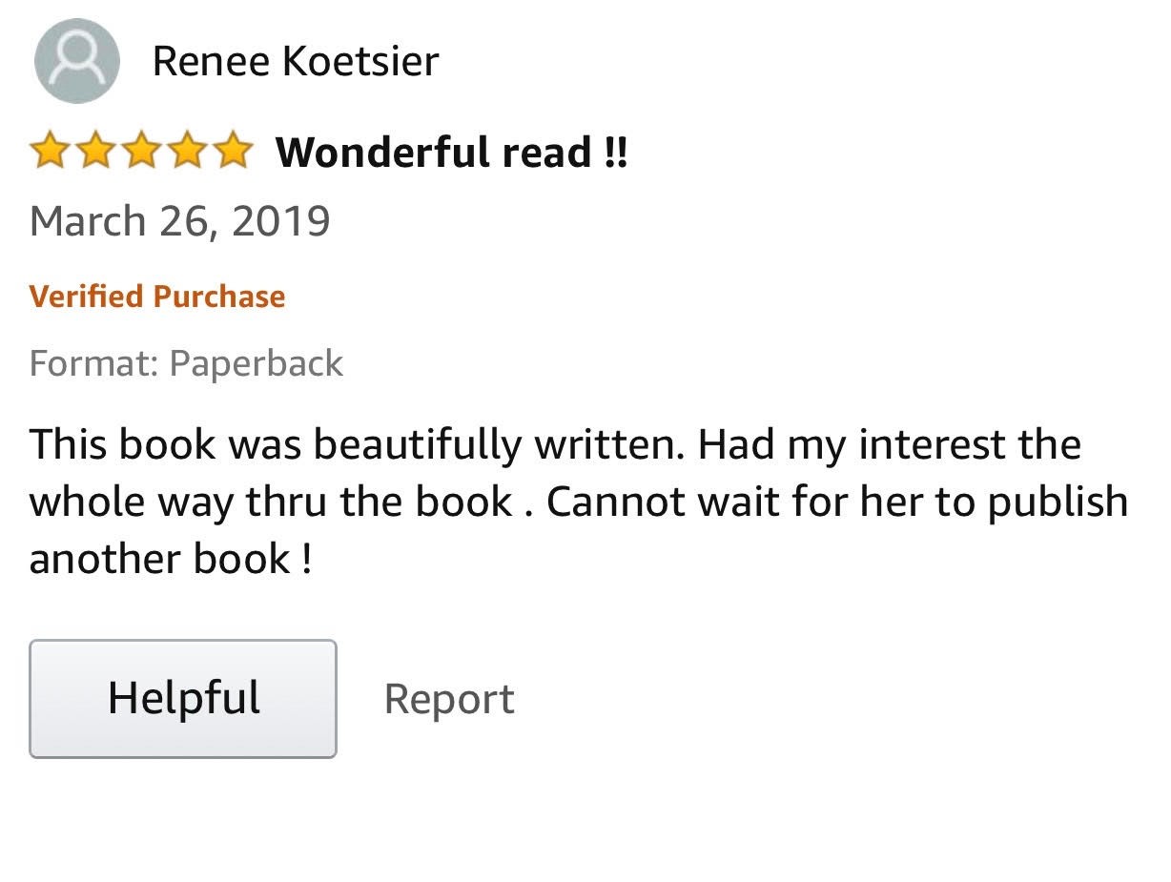Select the third (middle) rating star
Viewport: 1171px width, 882px height.
(x=140, y=152)
